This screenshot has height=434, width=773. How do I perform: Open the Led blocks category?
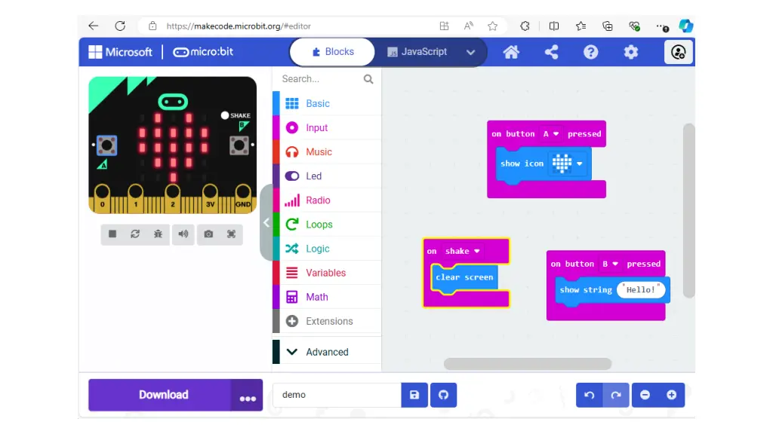click(x=327, y=176)
